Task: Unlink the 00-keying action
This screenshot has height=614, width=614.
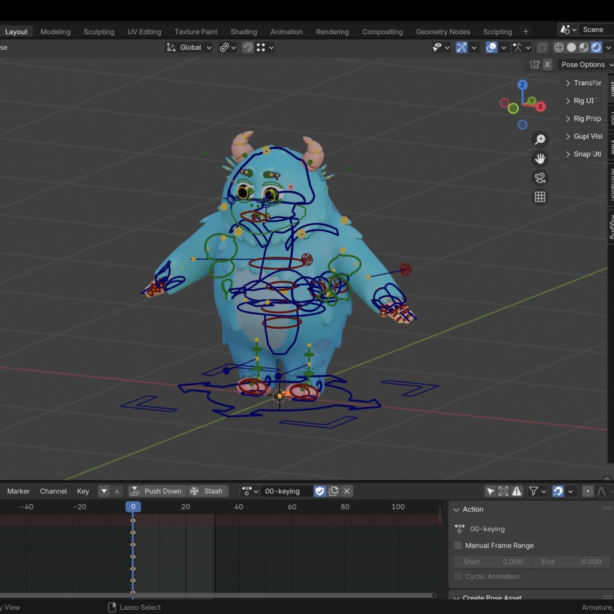Action: tap(347, 491)
